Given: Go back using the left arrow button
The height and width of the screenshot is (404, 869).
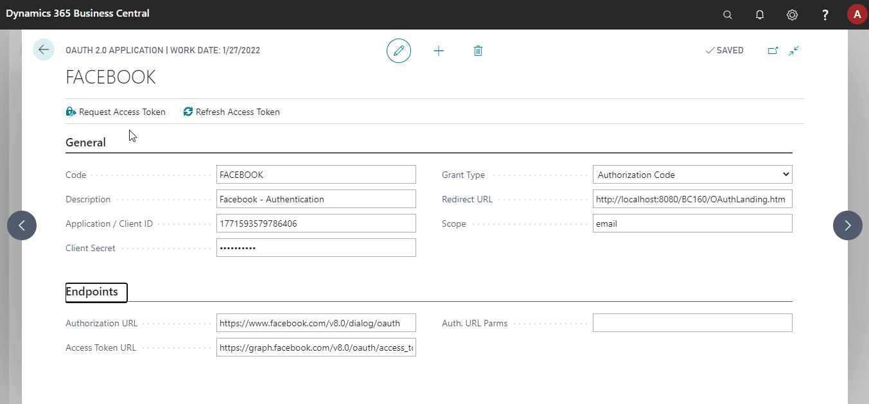Looking at the screenshot, I should [x=44, y=49].
